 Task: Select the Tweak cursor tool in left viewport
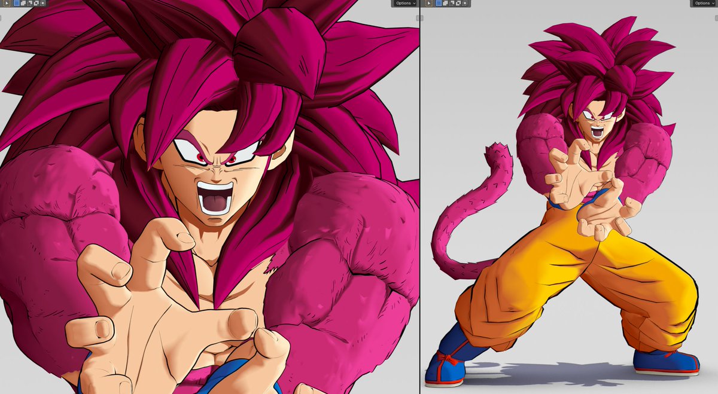click(x=7, y=3)
